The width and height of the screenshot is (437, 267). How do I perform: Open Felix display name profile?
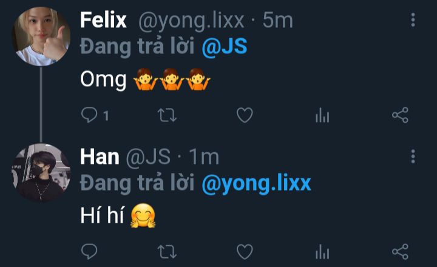(103, 20)
